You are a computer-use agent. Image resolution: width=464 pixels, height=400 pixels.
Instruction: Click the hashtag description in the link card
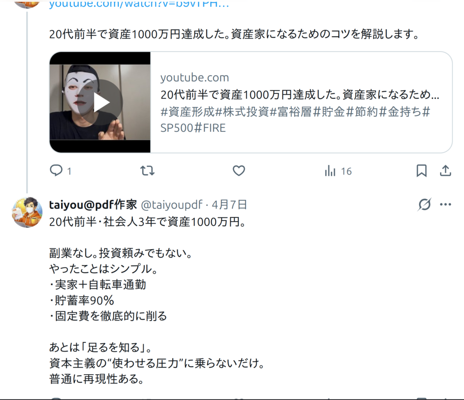[x=295, y=120]
